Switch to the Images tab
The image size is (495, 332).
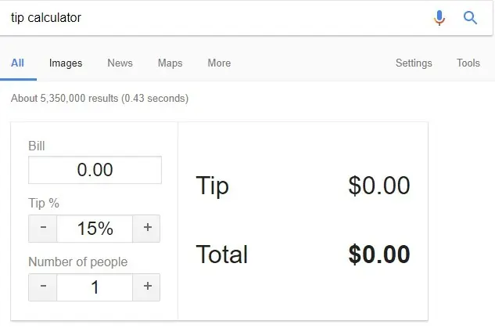coord(66,63)
